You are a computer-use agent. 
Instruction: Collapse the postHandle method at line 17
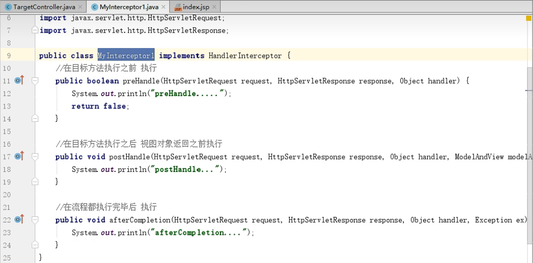[x=35, y=156]
